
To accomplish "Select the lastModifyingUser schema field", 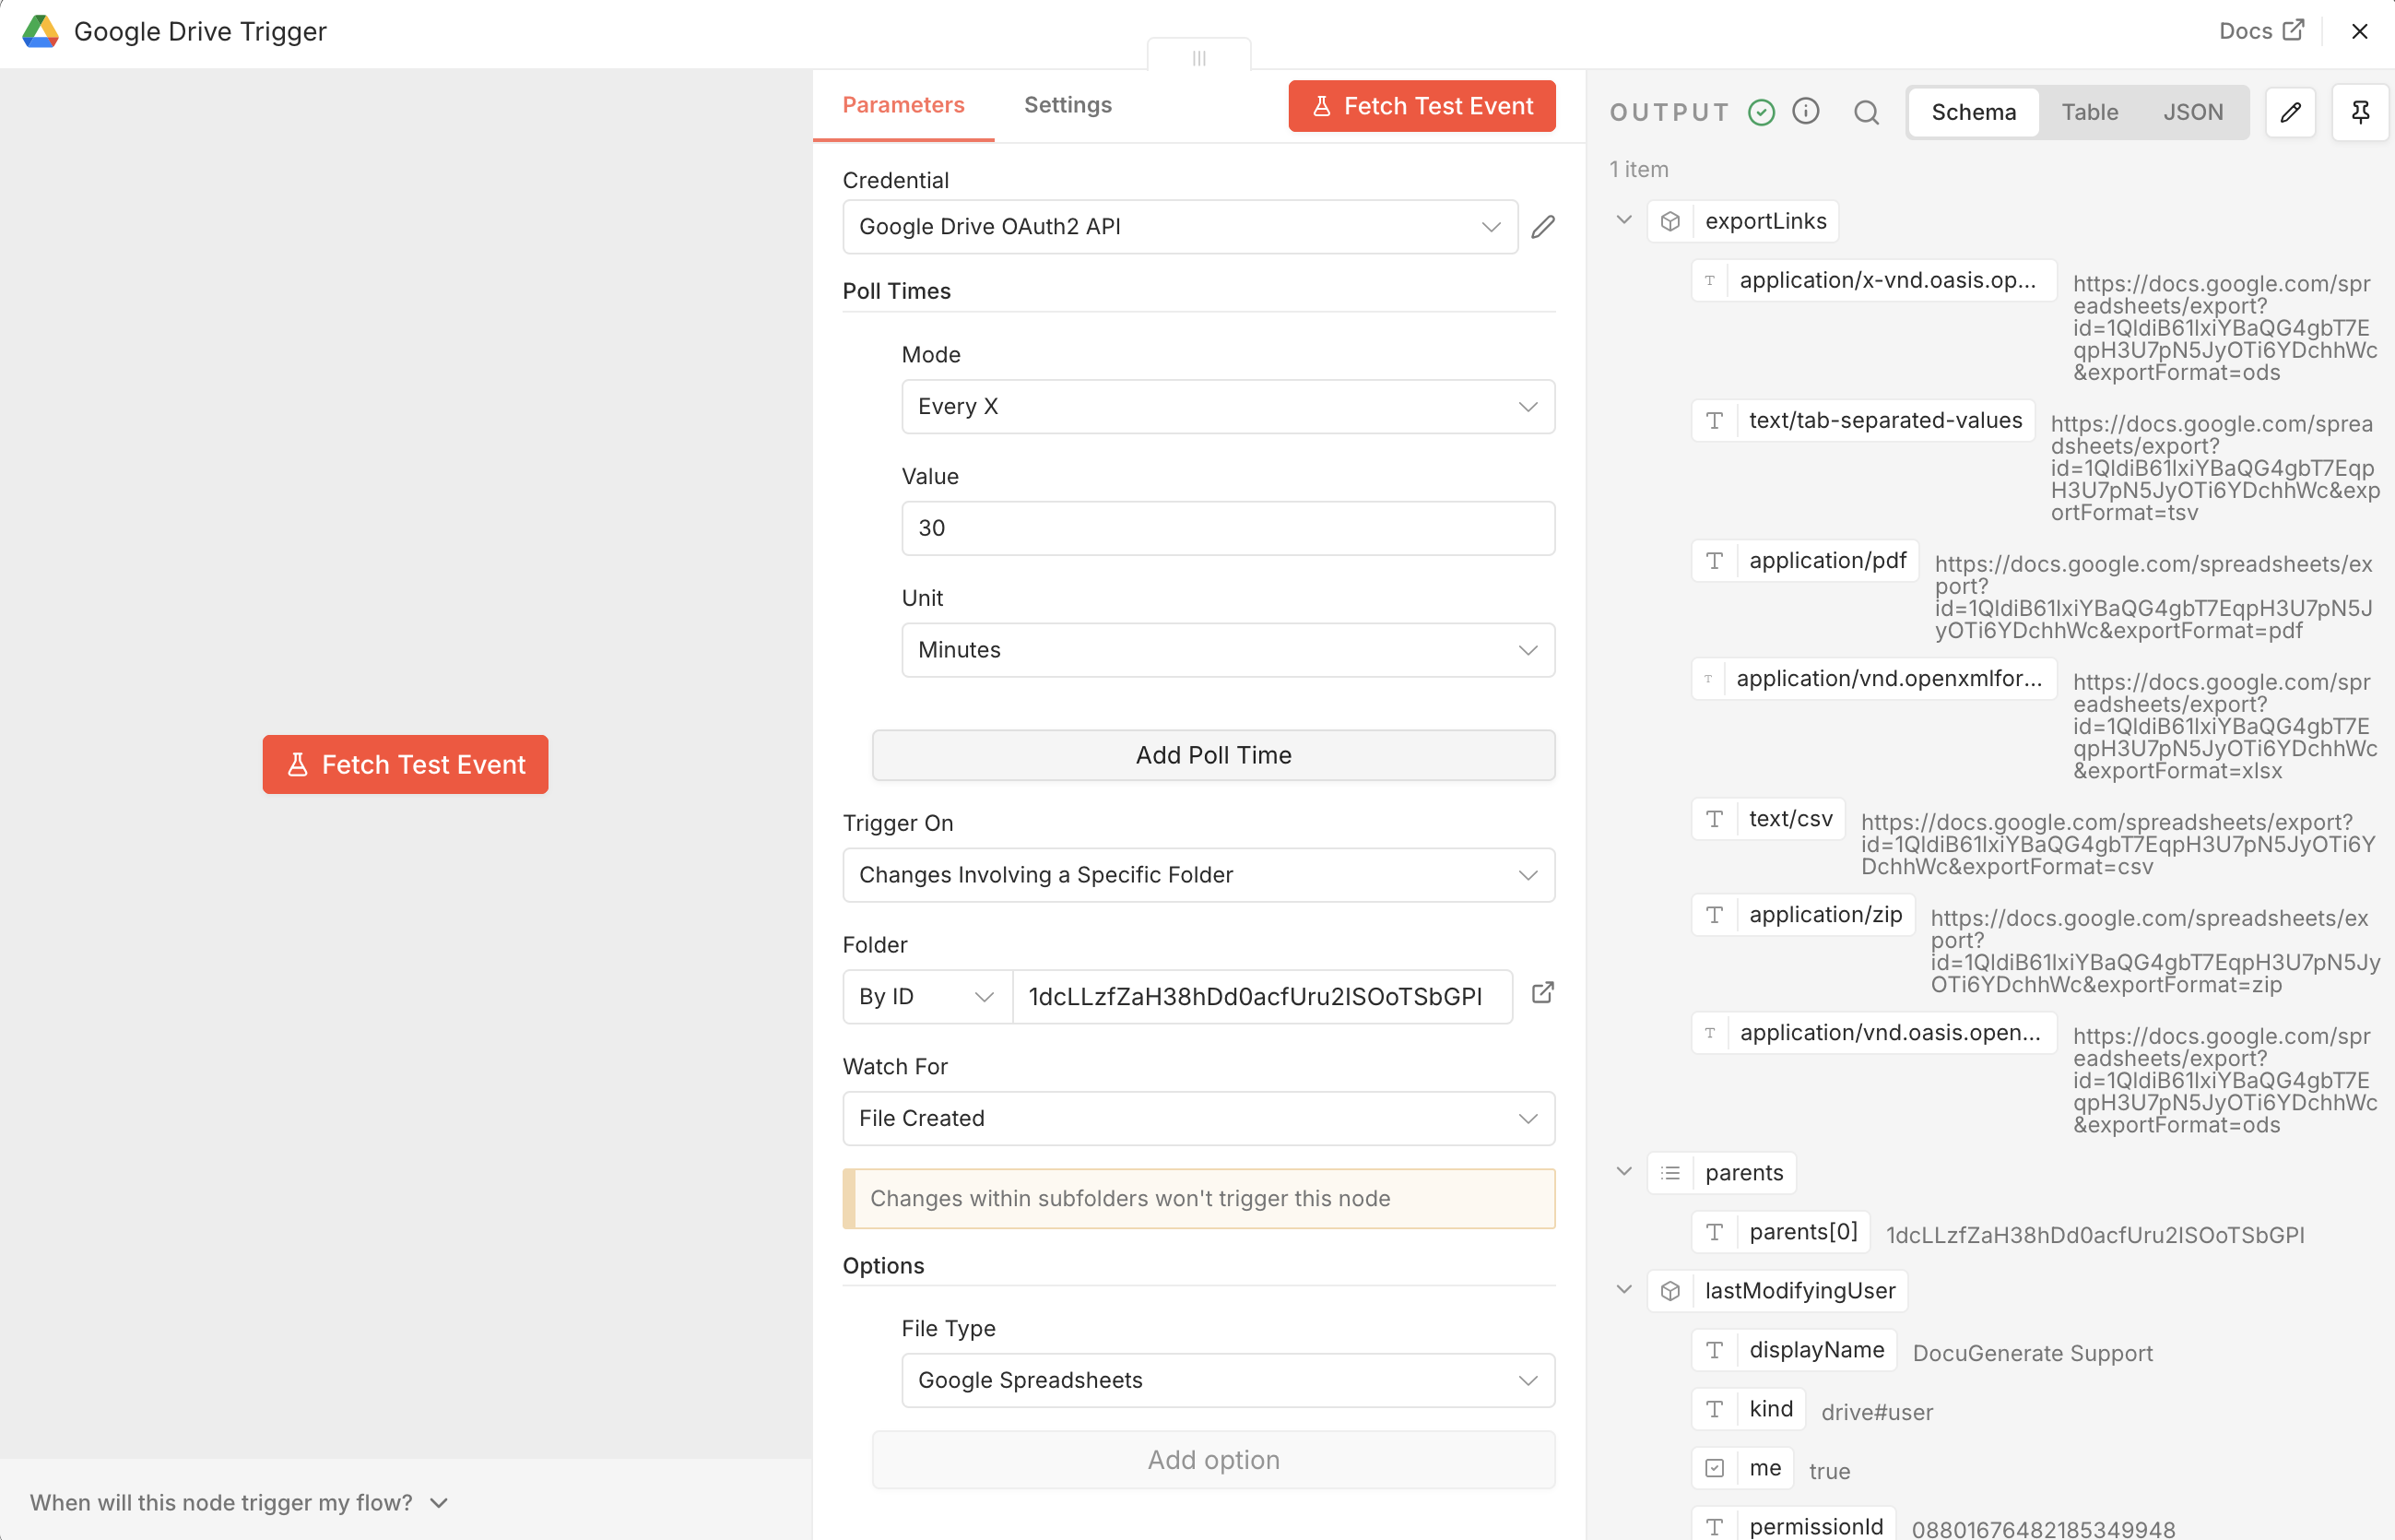I will (x=1778, y=1291).
